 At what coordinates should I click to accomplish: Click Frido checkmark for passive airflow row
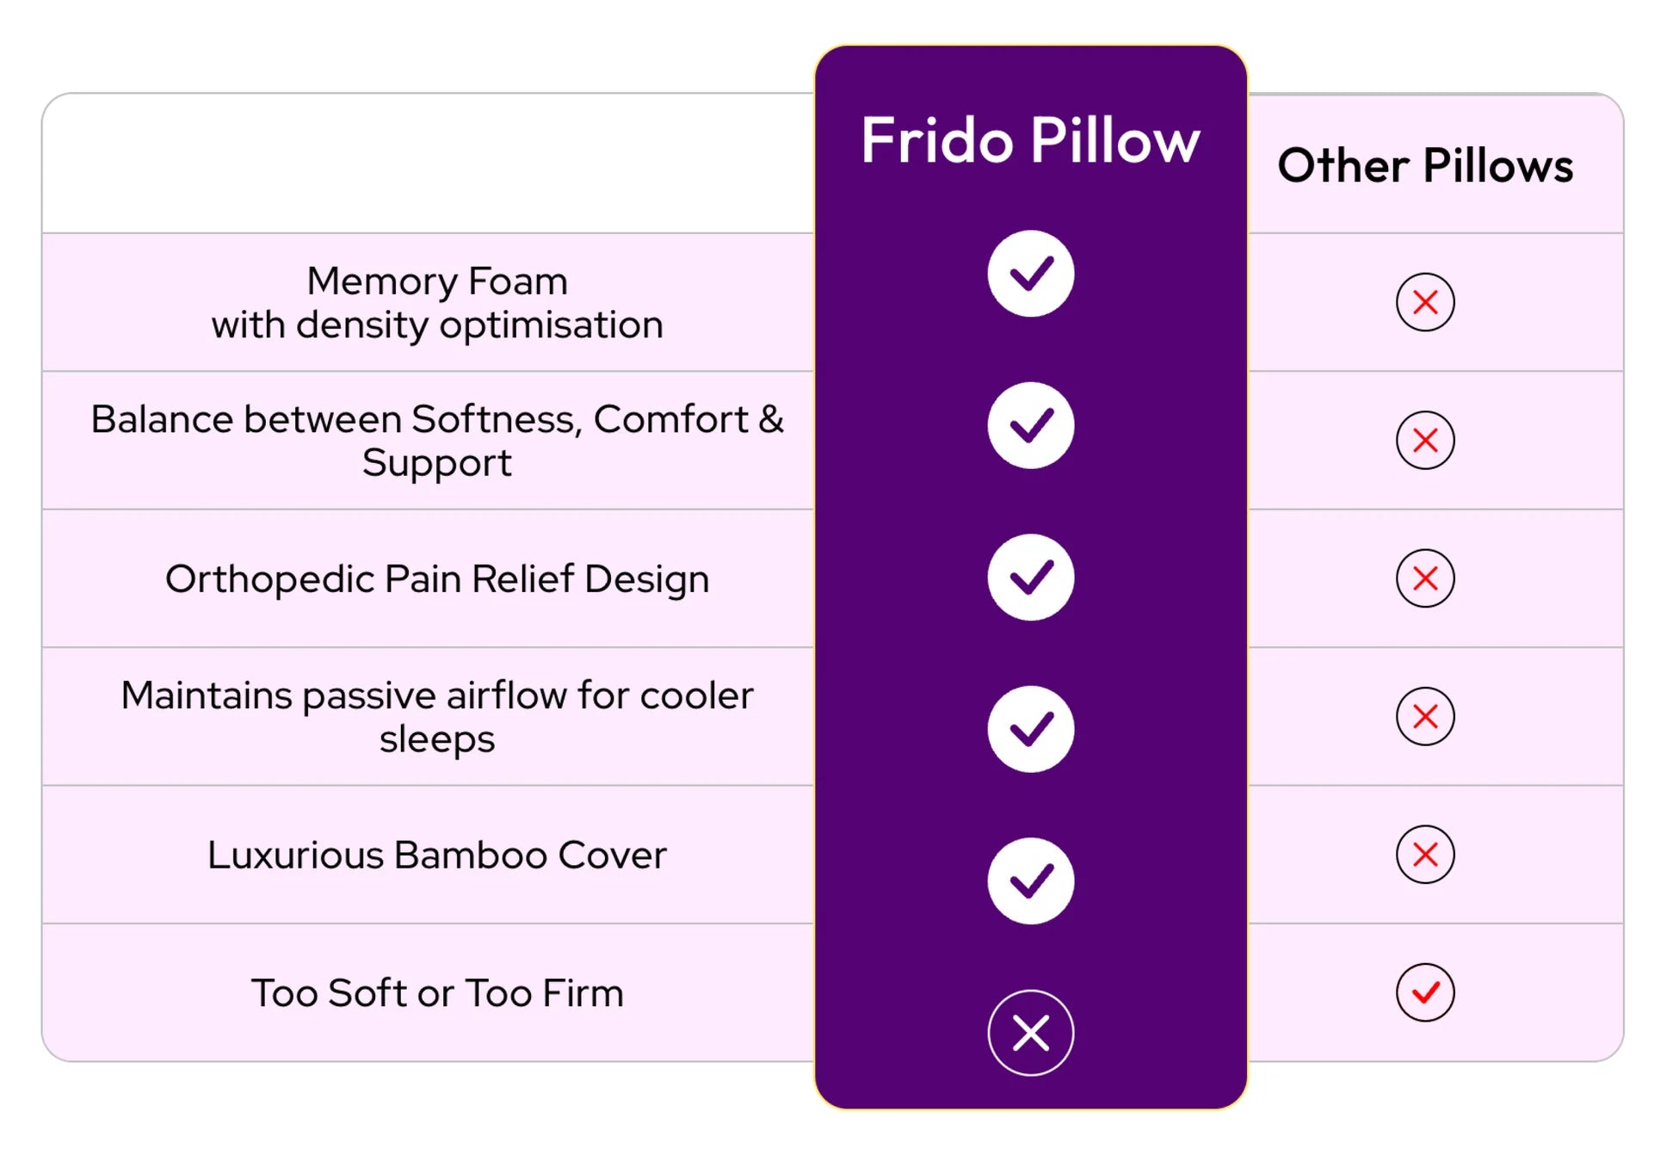[1030, 729]
